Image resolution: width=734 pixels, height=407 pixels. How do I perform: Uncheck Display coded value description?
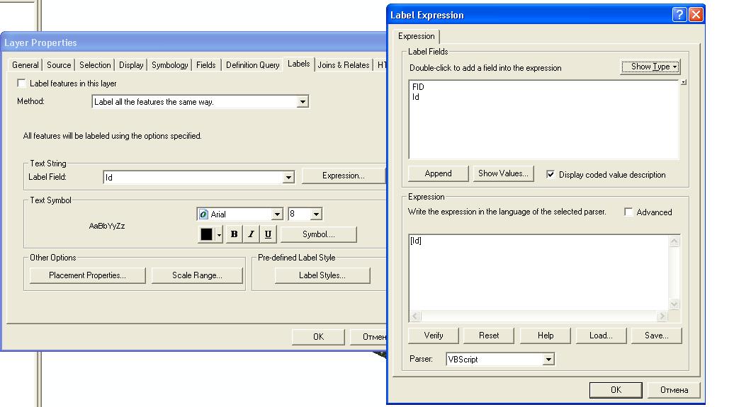(x=550, y=175)
